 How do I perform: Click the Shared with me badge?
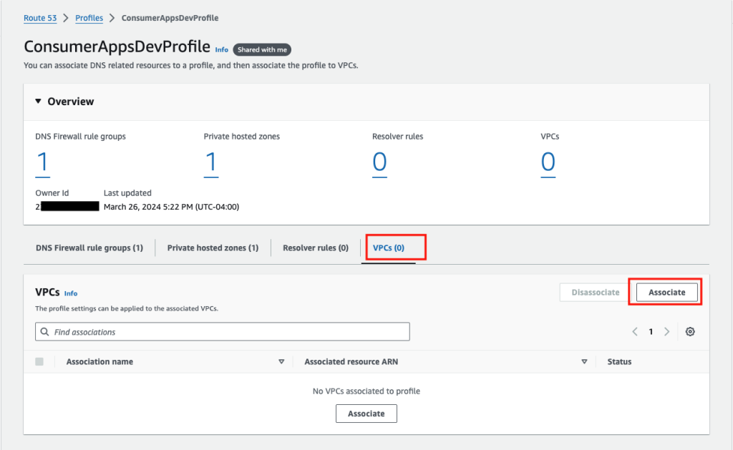[x=262, y=49]
